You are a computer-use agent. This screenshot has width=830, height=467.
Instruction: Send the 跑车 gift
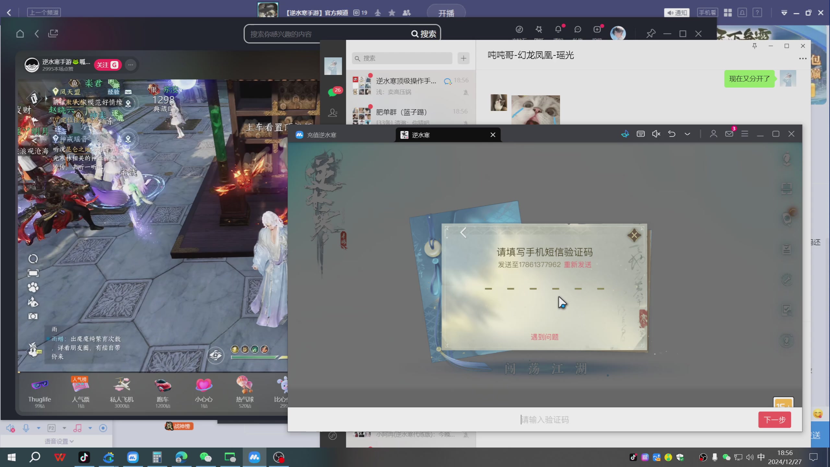163,392
